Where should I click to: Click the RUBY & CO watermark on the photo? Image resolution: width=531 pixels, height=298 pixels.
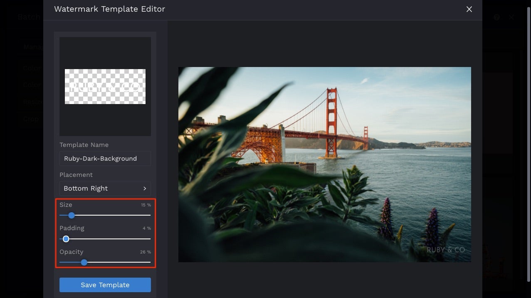[x=446, y=250]
